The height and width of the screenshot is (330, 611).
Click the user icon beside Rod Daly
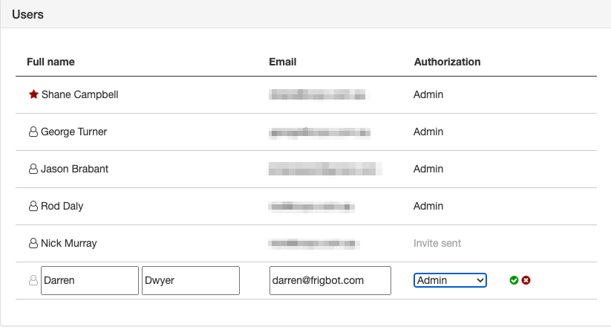point(33,206)
